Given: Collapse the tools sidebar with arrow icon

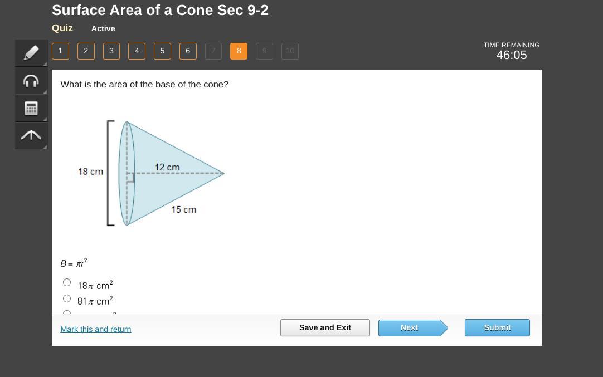Looking at the screenshot, I should coord(31,135).
